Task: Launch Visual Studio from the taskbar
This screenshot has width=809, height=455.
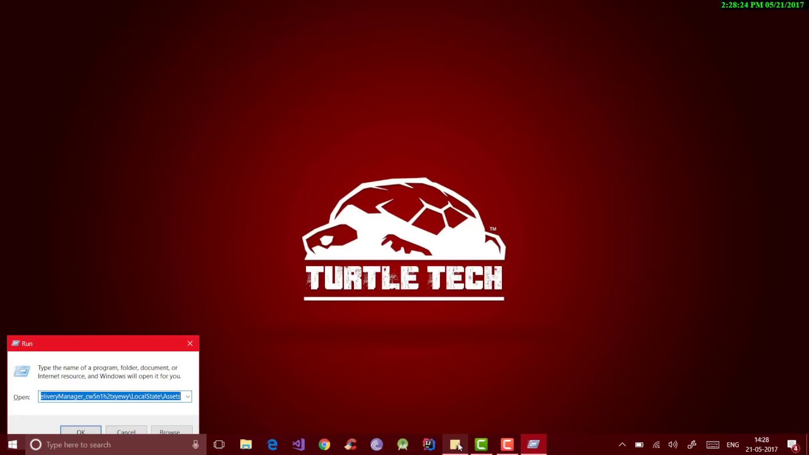Action: coord(298,445)
